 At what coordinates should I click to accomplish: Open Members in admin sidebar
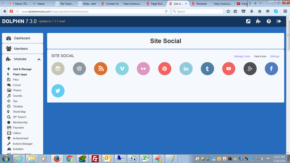pos(22,49)
